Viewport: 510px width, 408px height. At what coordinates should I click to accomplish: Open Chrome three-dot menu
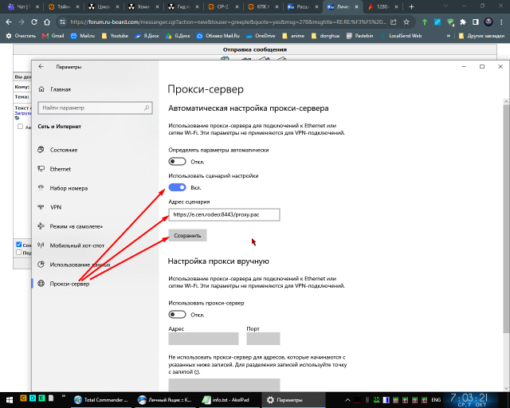pyautogui.click(x=501, y=22)
